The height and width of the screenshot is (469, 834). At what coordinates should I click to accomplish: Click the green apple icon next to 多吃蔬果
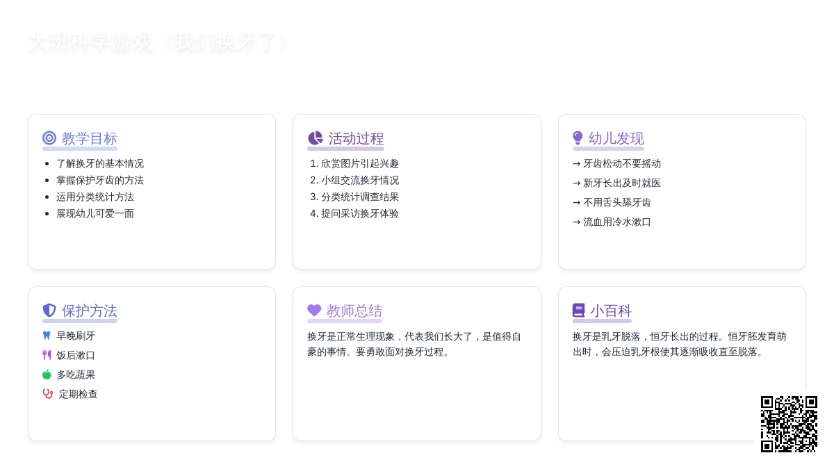tap(47, 375)
